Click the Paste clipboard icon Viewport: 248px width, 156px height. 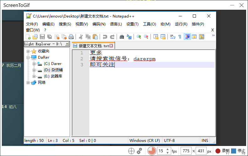pyautogui.click(x=95, y=37)
